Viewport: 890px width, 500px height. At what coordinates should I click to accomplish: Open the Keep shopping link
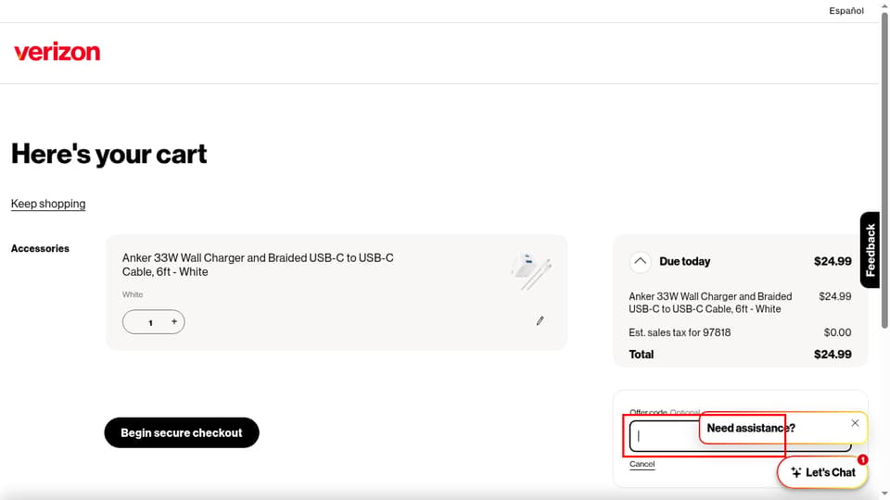[x=48, y=204]
